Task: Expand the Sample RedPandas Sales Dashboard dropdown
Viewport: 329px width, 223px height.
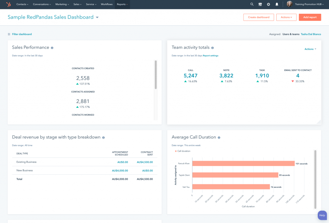Action: (x=97, y=17)
